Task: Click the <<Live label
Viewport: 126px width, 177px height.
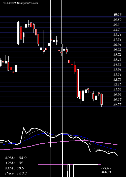Action: (106, 168)
